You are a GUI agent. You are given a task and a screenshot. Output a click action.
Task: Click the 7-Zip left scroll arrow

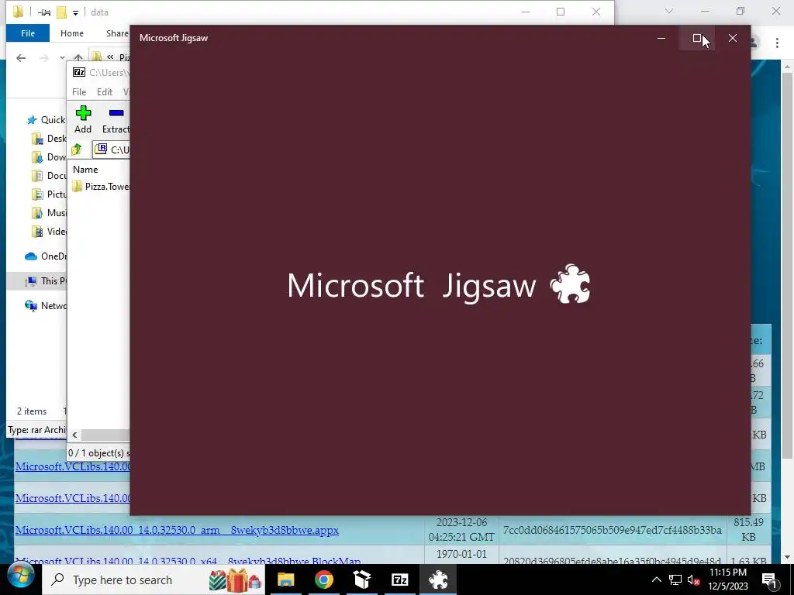(75, 435)
